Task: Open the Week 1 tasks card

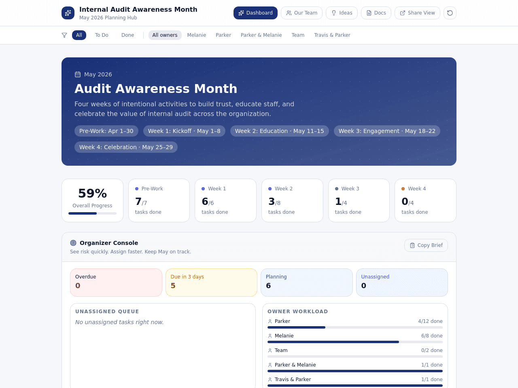Action: click(225, 200)
